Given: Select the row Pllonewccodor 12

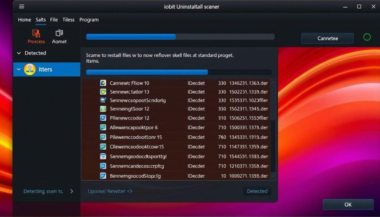Looking at the screenshot, I should pos(176,118).
